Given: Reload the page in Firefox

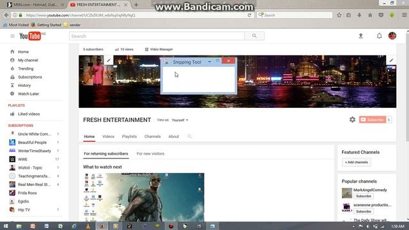Looking at the screenshot, I should point(249,15).
